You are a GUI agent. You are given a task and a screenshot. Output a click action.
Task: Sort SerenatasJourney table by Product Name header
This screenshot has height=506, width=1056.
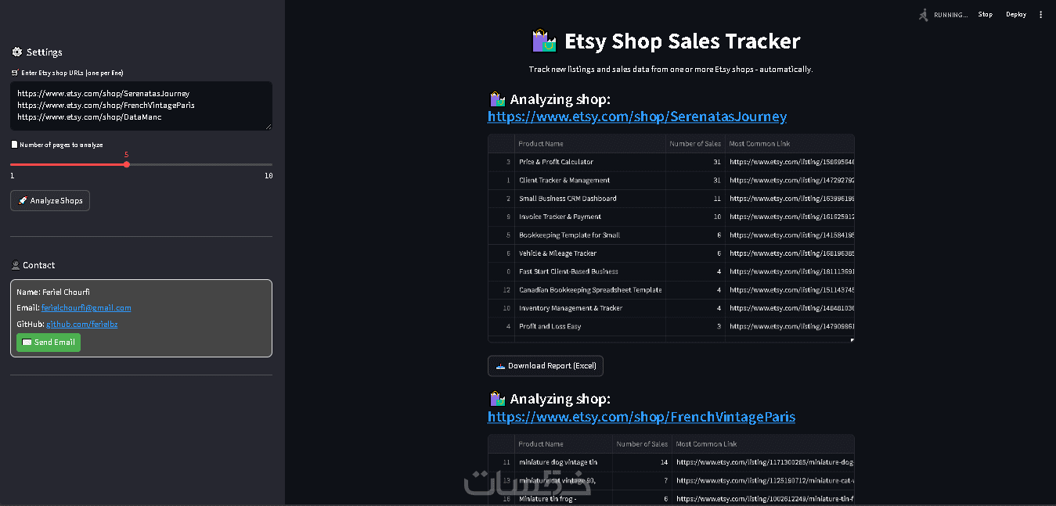(590, 144)
